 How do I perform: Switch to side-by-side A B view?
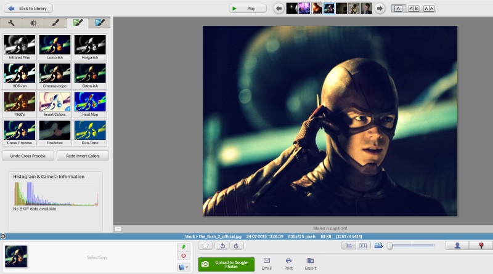(414, 9)
